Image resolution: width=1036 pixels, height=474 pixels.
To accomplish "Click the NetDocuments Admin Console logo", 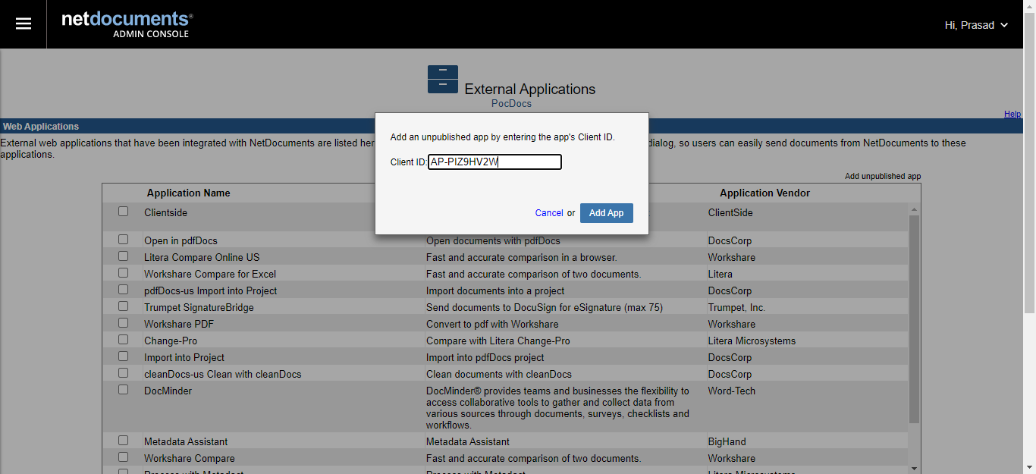I will pos(127,24).
